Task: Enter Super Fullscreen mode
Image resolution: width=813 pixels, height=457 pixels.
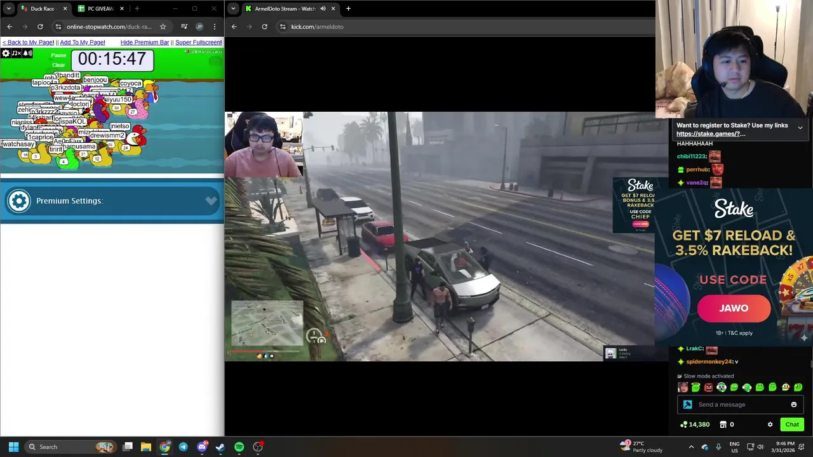Action: (x=198, y=43)
